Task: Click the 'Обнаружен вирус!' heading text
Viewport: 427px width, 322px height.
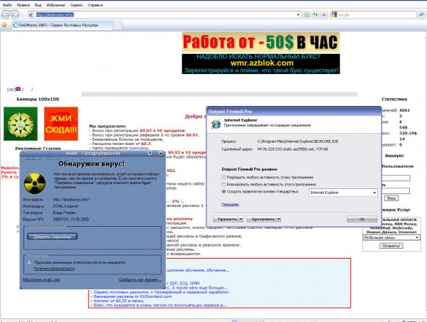Action: [92, 163]
